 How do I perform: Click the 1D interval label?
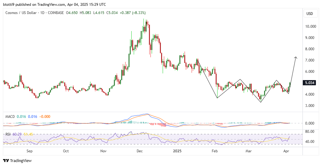[42, 13]
